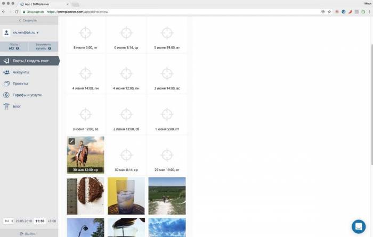Collapse sidebar with Свернуть
Viewport: 373px width, 237px height.
pyautogui.click(x=29, y=20)
